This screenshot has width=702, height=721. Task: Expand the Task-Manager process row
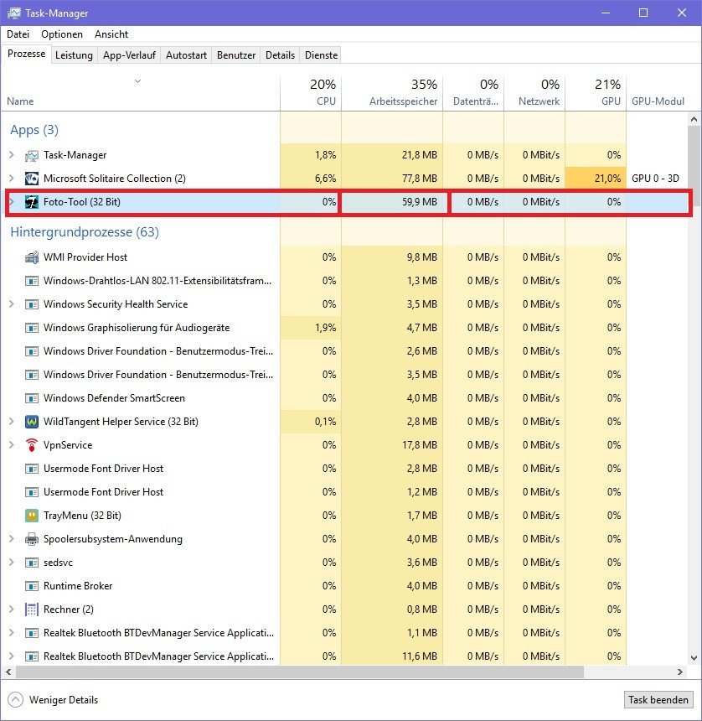[12, 155]
